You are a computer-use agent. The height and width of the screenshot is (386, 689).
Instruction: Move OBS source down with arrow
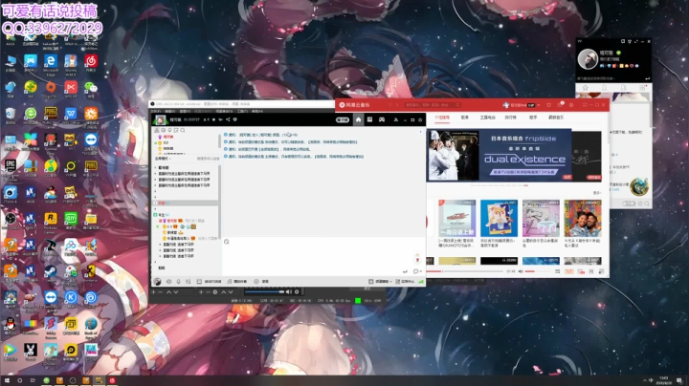pyautogui.click(x=231, y=291)
